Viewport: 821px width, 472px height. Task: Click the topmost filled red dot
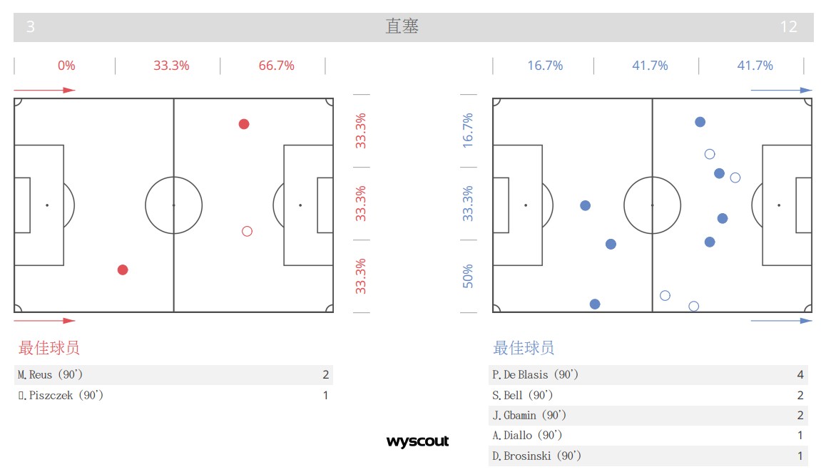pos(244,124)
